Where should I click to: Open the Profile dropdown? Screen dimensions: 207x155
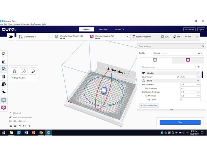pos(178,53)
